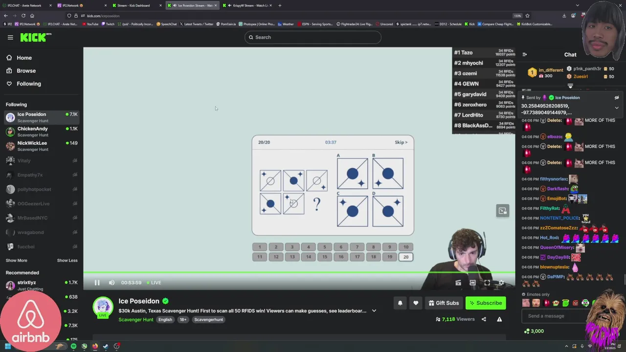626x352 pixels.
Task: Toggle stream notifications bell
Action: tap(400, 303)
